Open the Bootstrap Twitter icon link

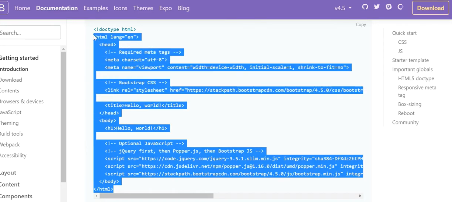point(377,7)
